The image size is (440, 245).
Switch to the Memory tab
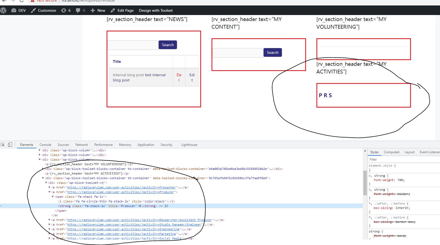[125, 145]
